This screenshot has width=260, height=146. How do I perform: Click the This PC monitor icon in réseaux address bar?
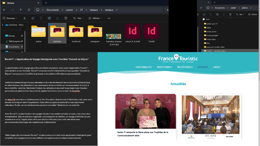[x=38, y=10]
